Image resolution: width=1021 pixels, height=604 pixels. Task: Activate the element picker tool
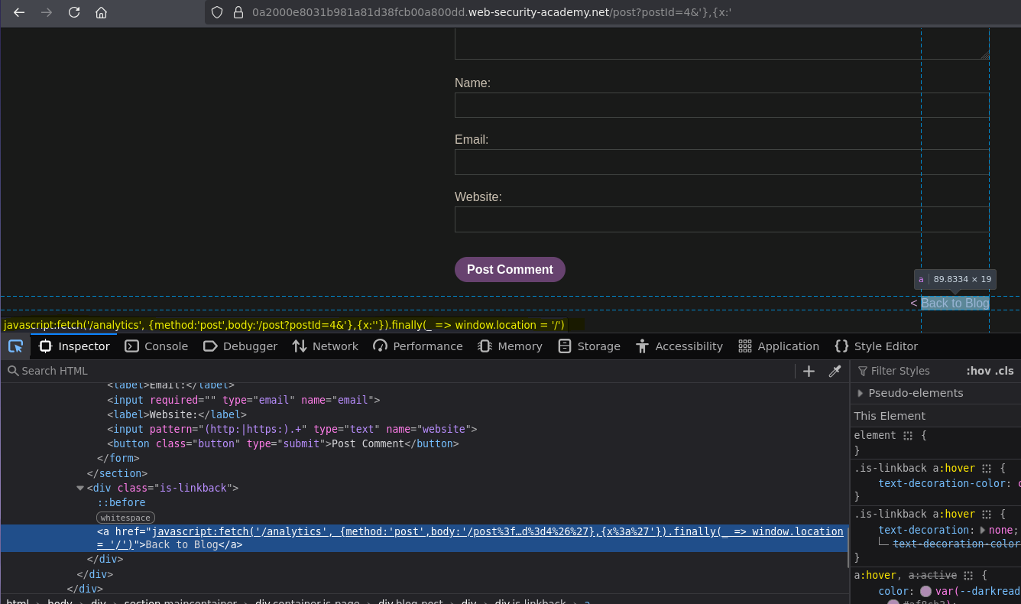15,346
